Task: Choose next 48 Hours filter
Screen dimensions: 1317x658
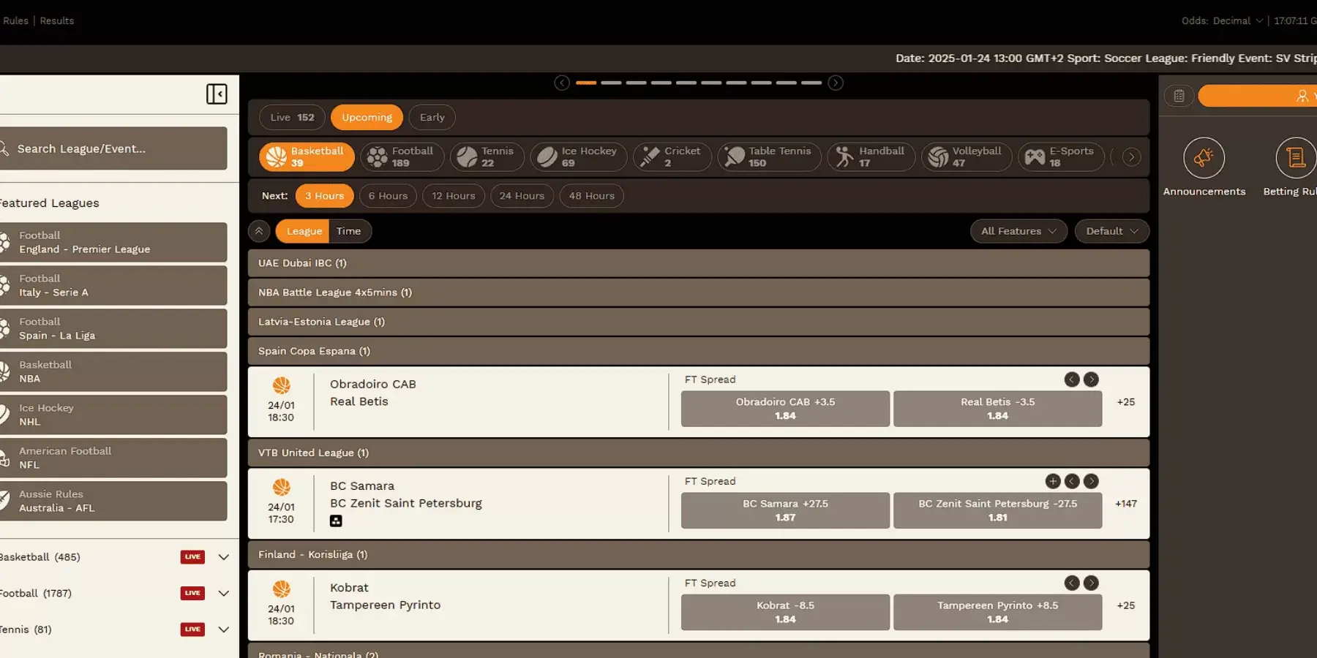Action: click(x=591, y=196)
